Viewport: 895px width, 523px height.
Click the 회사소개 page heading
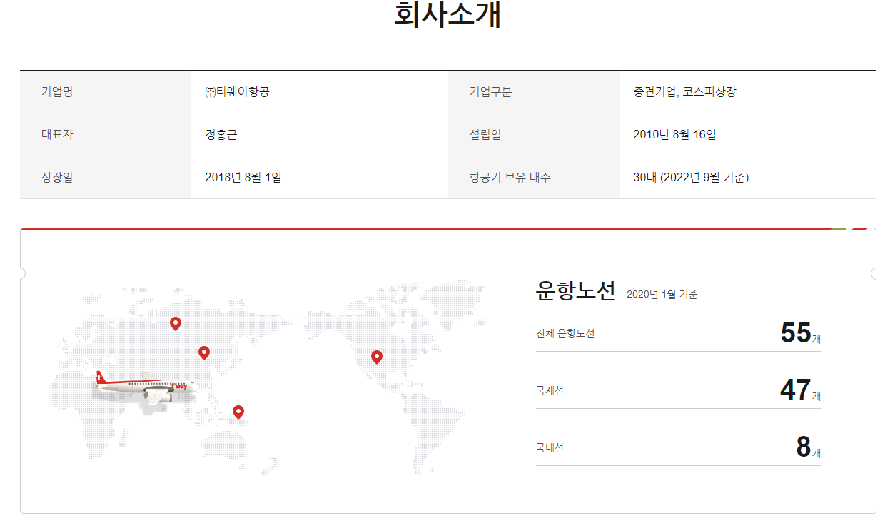coord(447,15)
